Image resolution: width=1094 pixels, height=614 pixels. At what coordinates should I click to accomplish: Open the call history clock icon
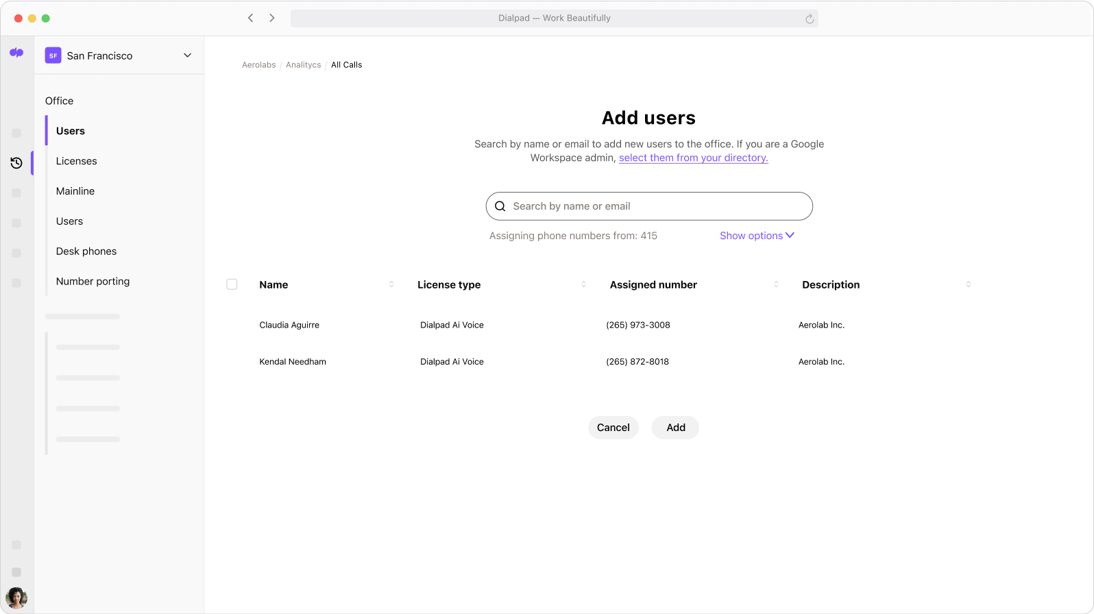[16, 163]
